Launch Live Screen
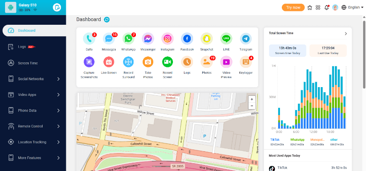This screenshot has width=366, height=171. (109, 62)
